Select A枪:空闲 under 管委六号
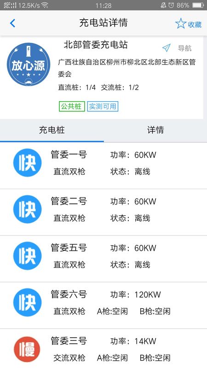The height and width of the screenshot is (368, 207). (112, 311)
